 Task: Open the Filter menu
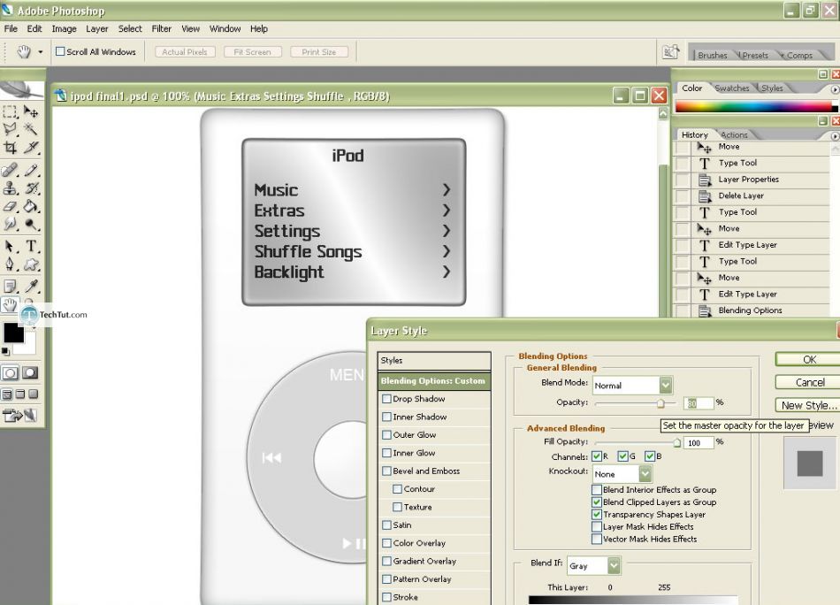161,29
